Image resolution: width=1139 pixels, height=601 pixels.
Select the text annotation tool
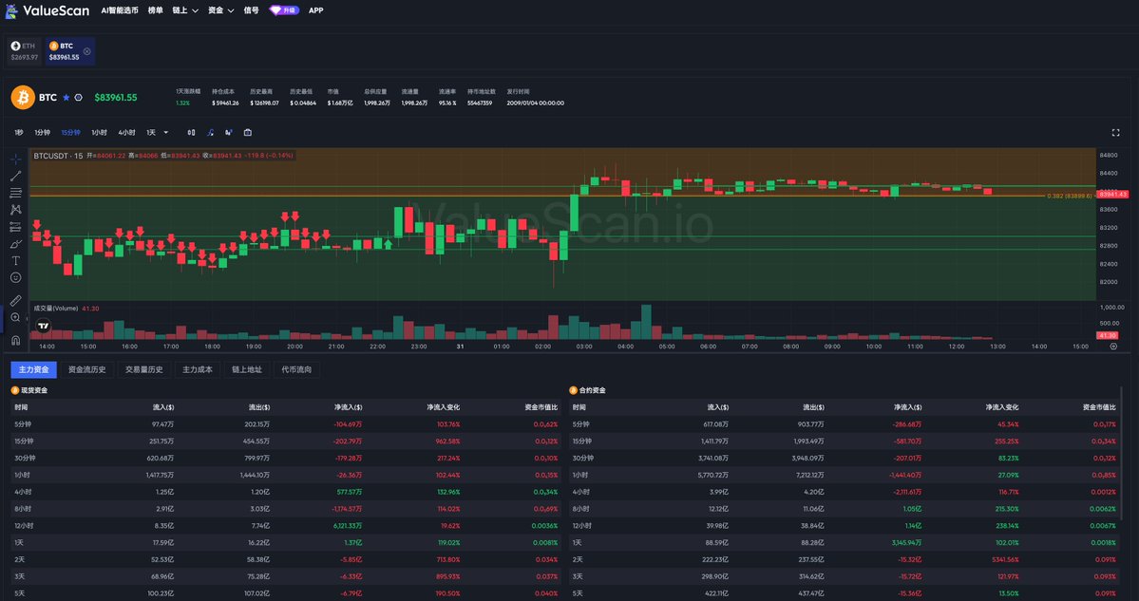click(x=15, y=260)
